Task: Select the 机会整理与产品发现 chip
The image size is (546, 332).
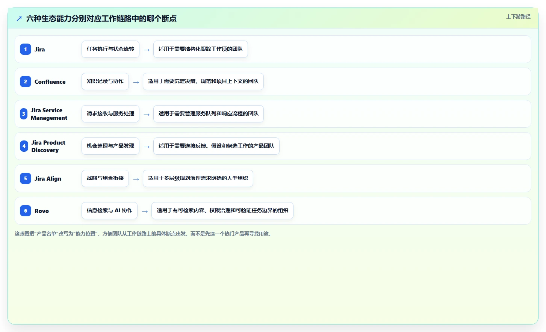Action: coord(110,146)
